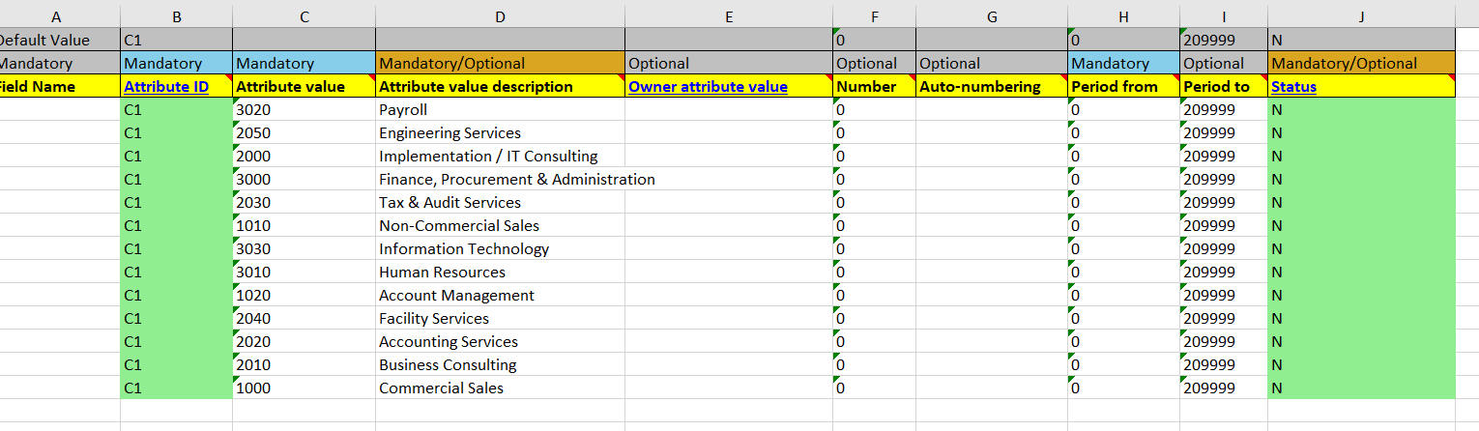Select Number 0 cell in Information Technology row
The width and height of the screenshot is (1479, 431).
(x=874, y=248)
